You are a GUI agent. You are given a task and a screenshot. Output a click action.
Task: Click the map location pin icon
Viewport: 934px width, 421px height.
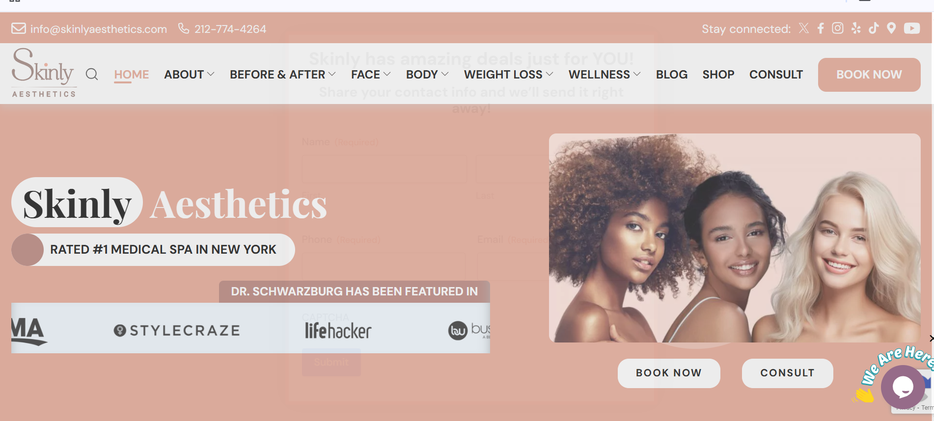click(x=891, y=28)
